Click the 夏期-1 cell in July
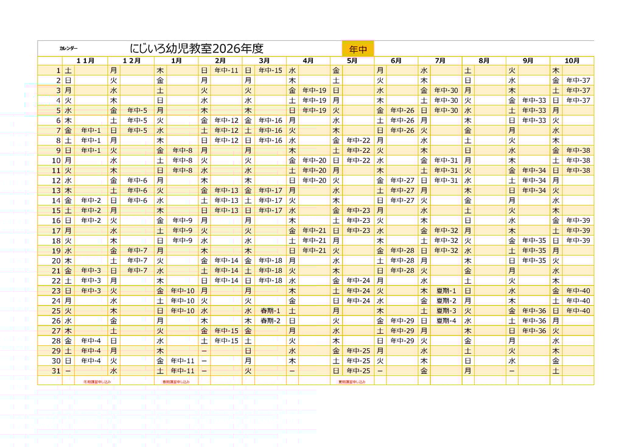 pos(446,290)
